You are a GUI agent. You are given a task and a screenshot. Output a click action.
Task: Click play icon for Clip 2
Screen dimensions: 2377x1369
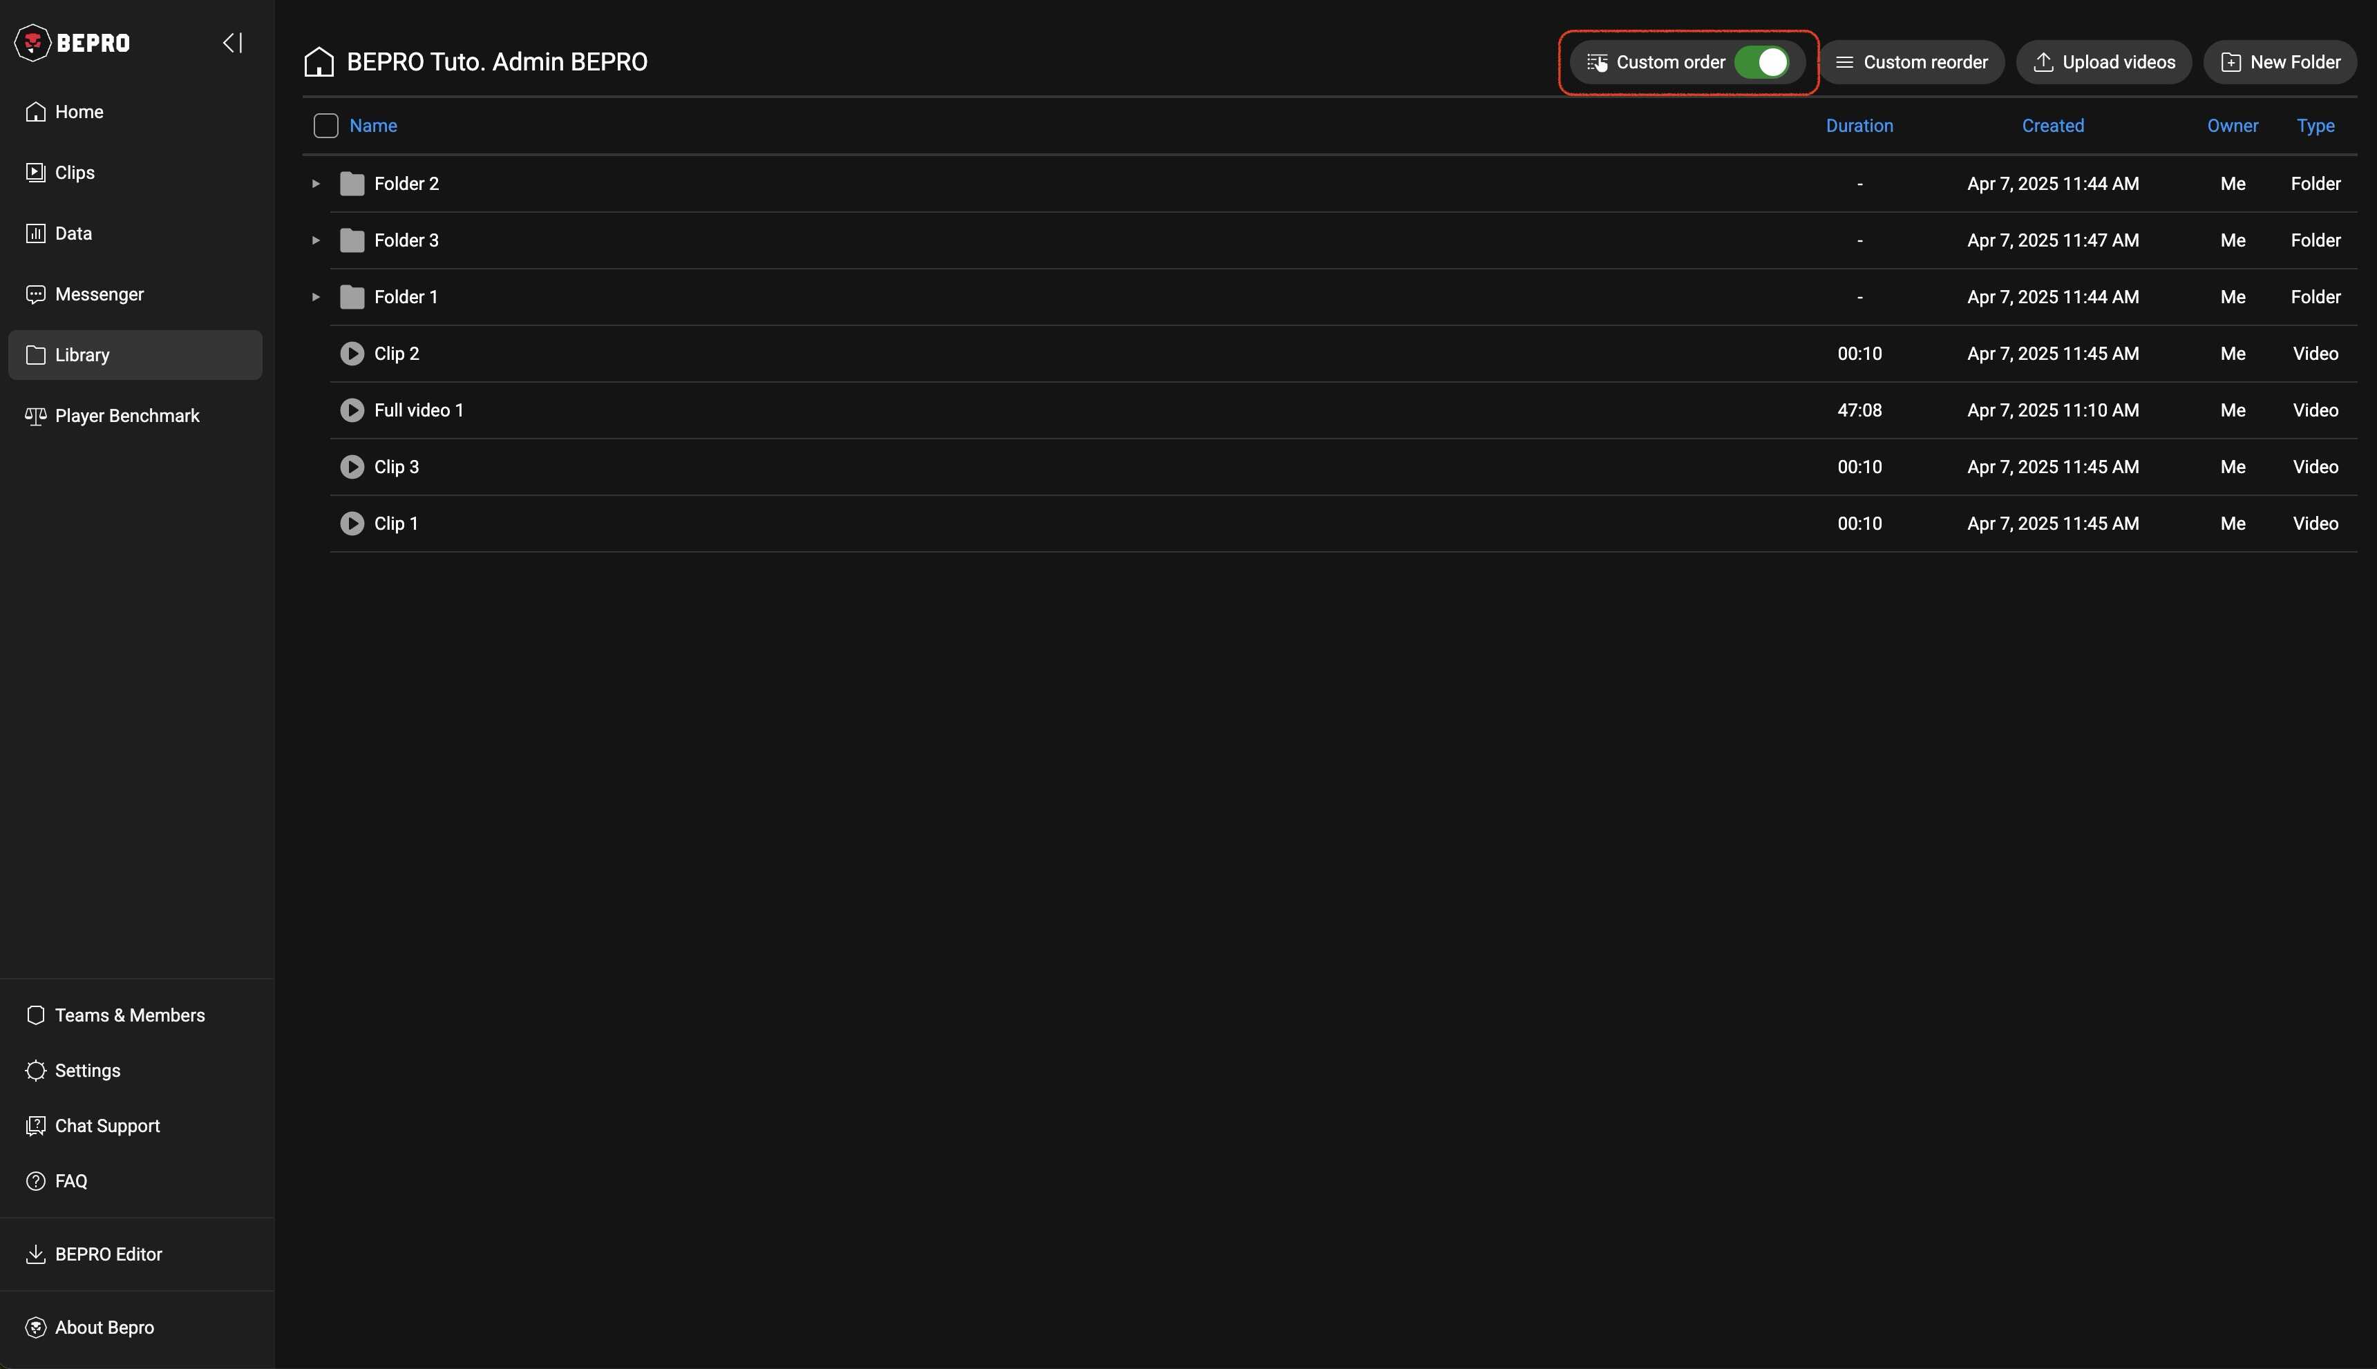point(352,354)
